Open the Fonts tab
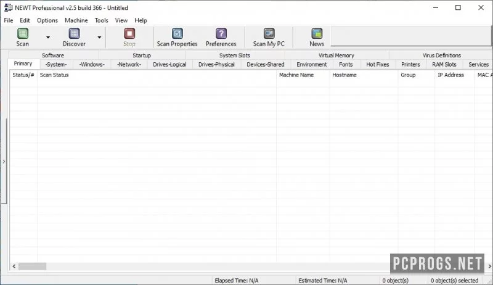 coord(346,65)
